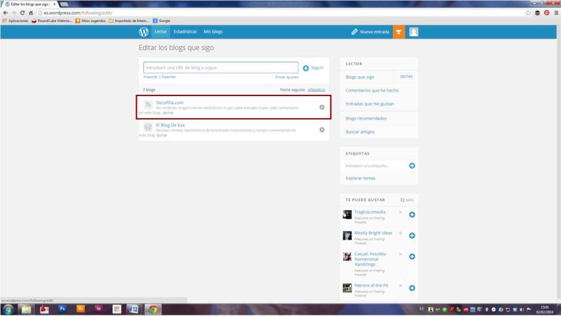Open Aplicaciones bookmarks bar item
The height and width of the screenshot is (316, 561).
tap(16, 21)
